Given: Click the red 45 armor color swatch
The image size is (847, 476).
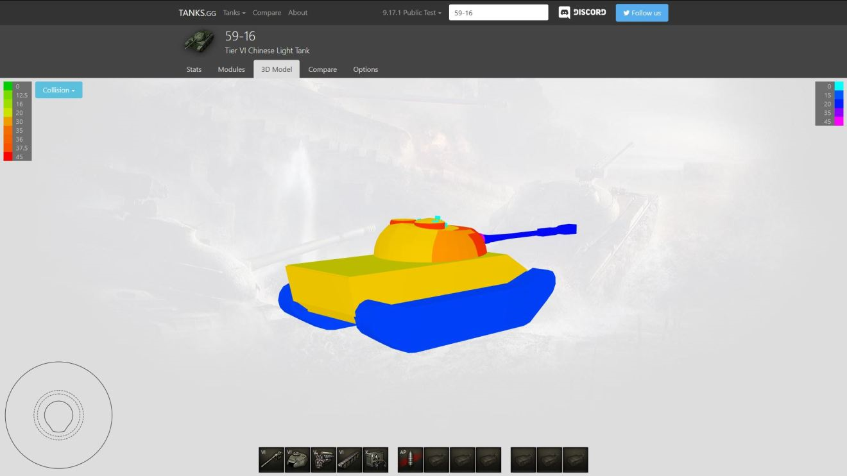Looking at the screenshot, I should (x=8, y=157).
